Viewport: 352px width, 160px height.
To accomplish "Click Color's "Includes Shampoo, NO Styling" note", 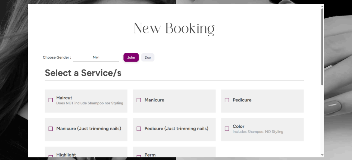I will 258,132.
